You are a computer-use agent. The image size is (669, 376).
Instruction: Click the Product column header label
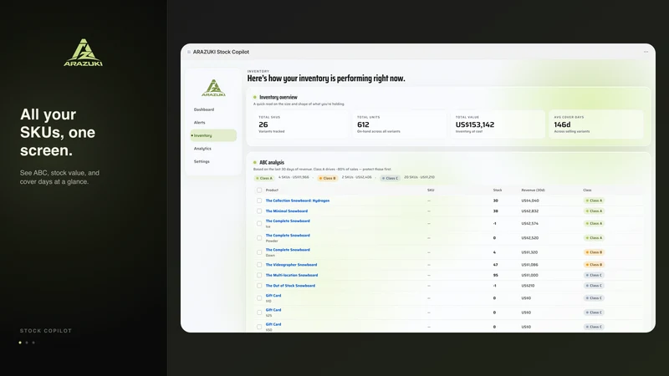coord(272,191)
